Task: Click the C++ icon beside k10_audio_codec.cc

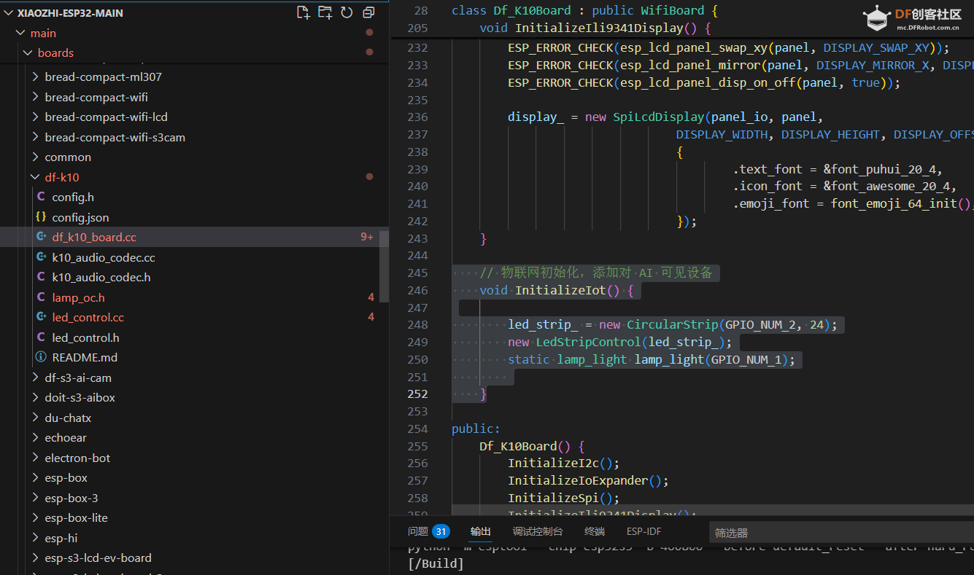Action: (41, 257)
